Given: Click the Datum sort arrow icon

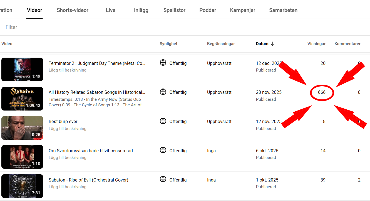Looking at the screenshot, I should [x=273, y=44].
